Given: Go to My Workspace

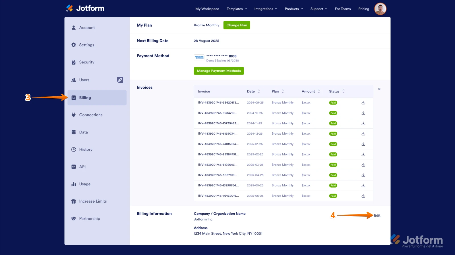Looking at the screenshot, I should [x=207, y=9].
